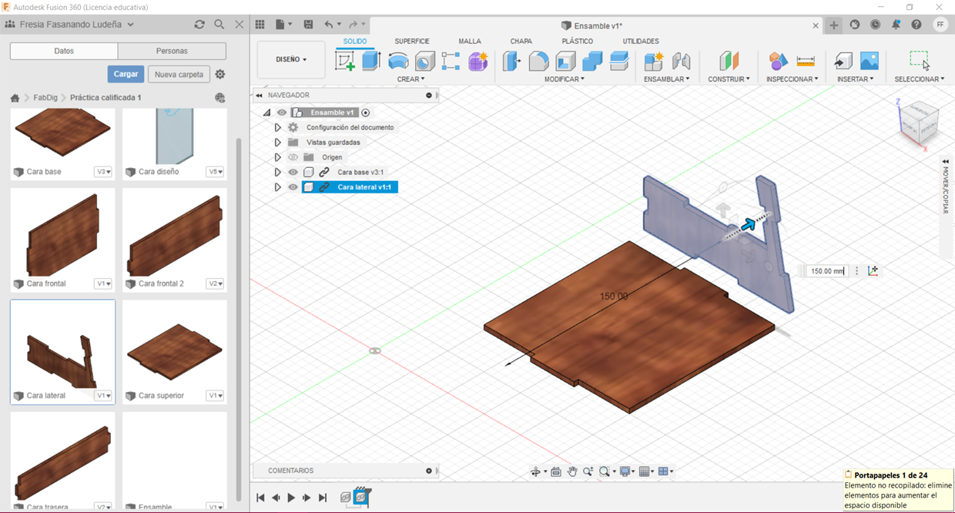Image resolution: width=955 pixels, height=513 pixels.
Task: Select the Revolve tool in toolbar
Action: pos(398,61)
